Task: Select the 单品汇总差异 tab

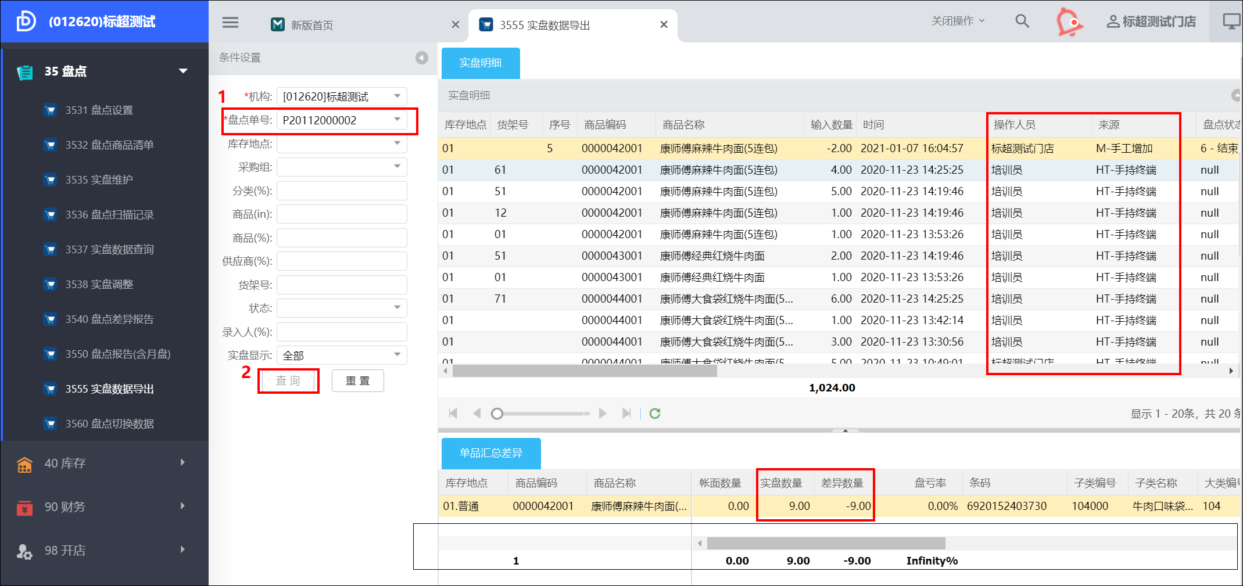Action: coord(491,453)
